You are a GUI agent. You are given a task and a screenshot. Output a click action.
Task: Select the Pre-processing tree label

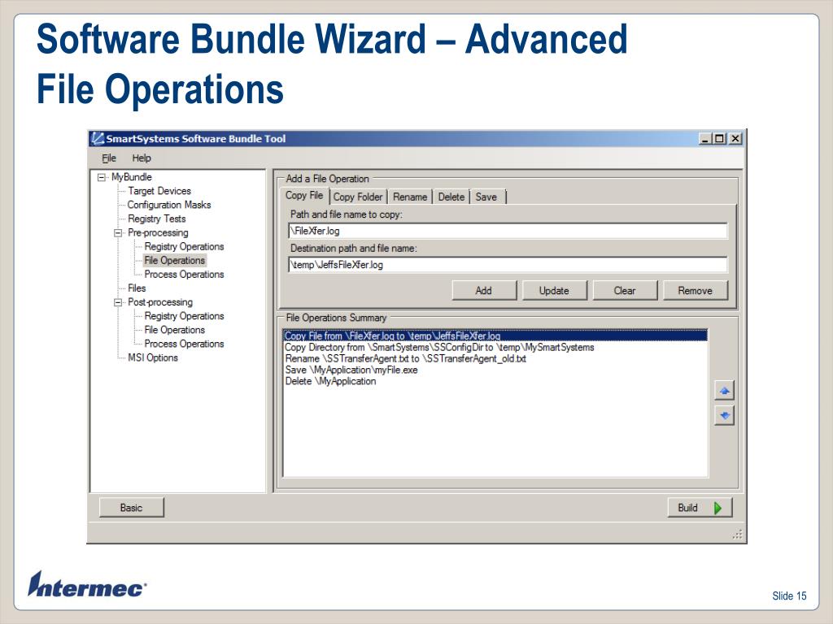(x=158, y=233)
